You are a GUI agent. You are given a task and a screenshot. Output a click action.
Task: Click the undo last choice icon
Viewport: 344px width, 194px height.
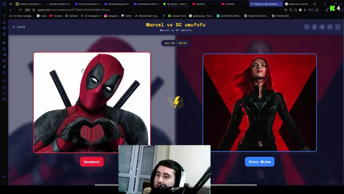pyautogui.click(x=307, y=27)
